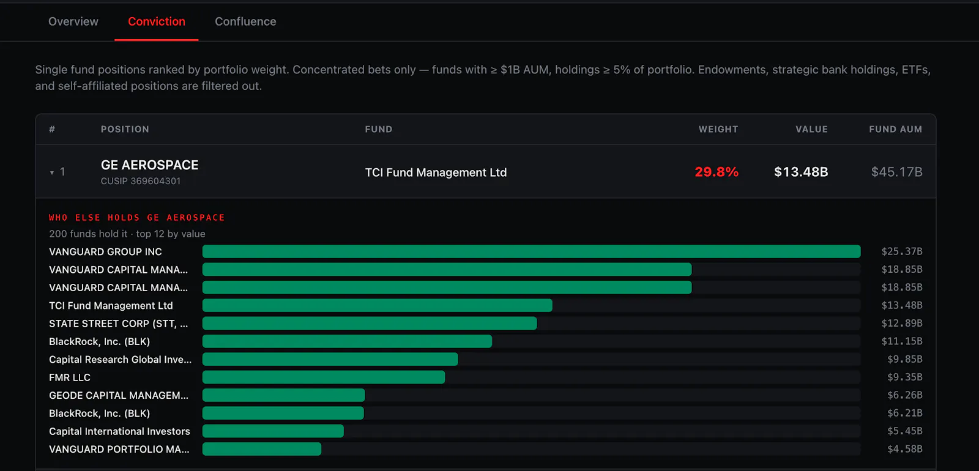Click the $11.15B holder value
This screenshot has width=979, height=471.
902,341
